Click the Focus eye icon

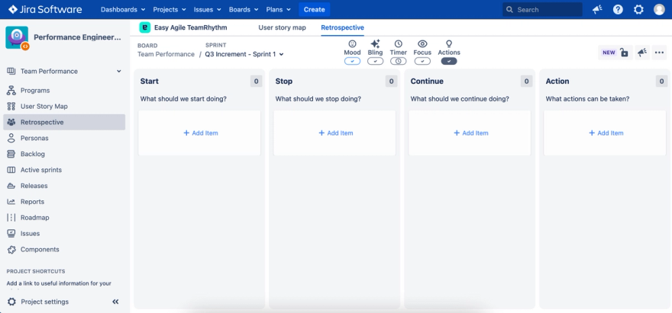(x=422, y=43)
